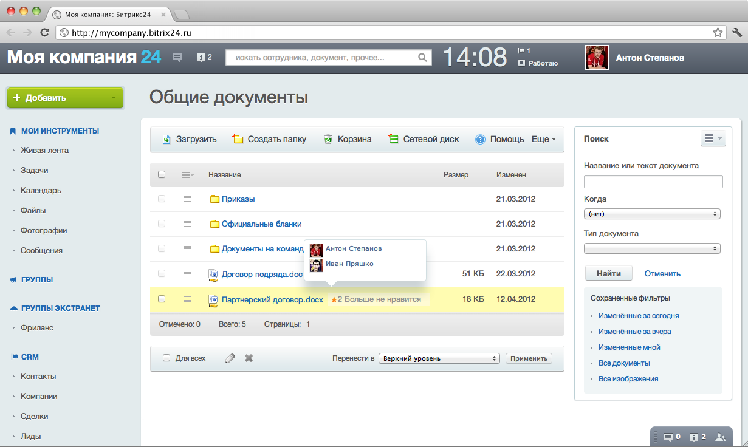The width and height of the screenshot is (748, 447).
Task: Click the Создать папку folder icon
Action: pos(238,139)
